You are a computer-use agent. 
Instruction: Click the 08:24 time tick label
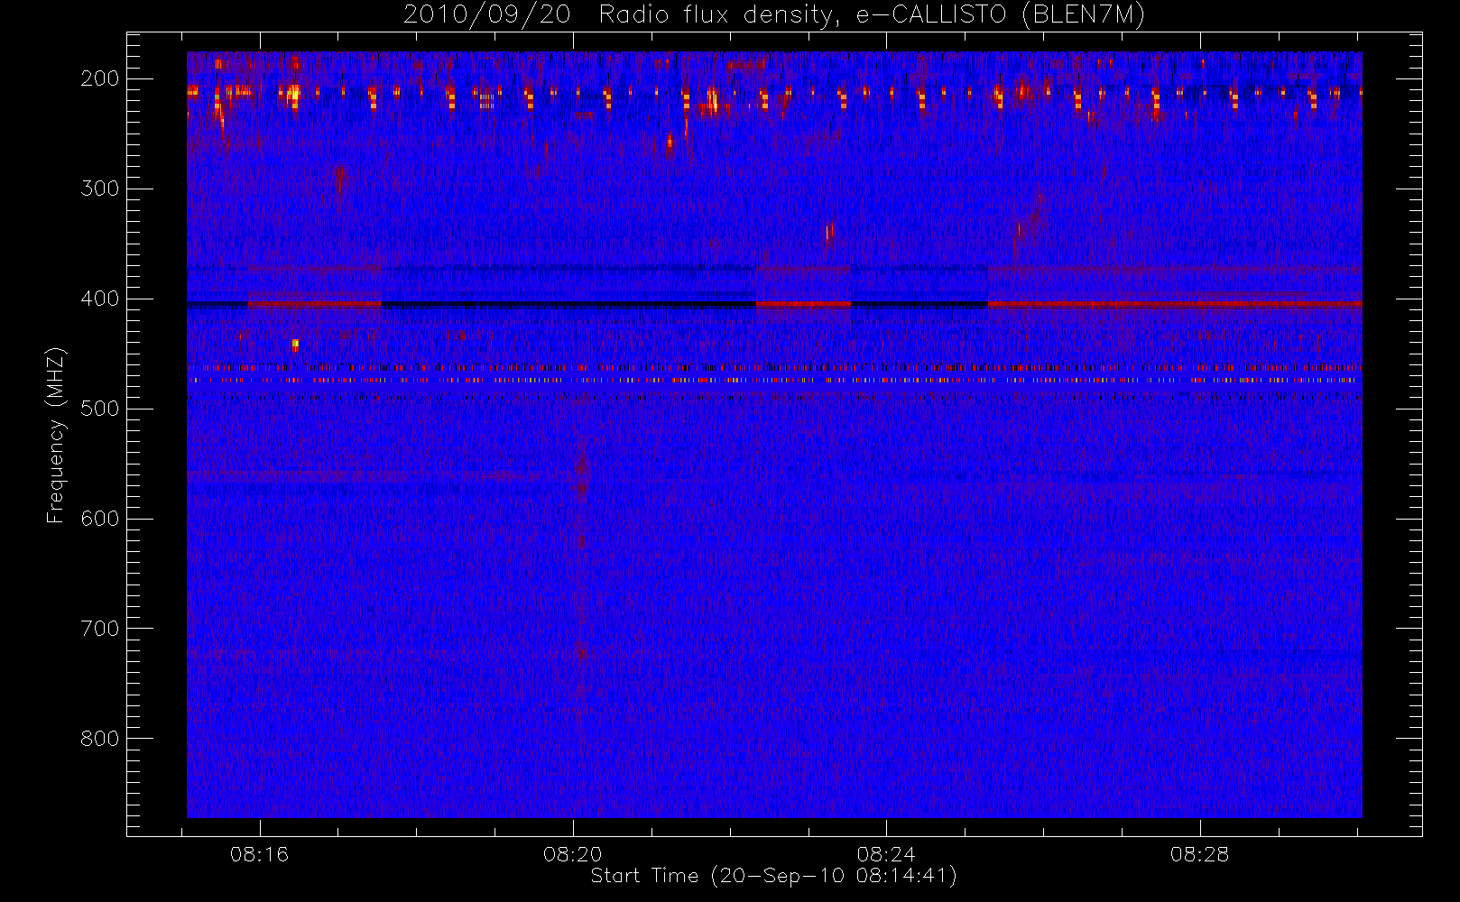886,854
